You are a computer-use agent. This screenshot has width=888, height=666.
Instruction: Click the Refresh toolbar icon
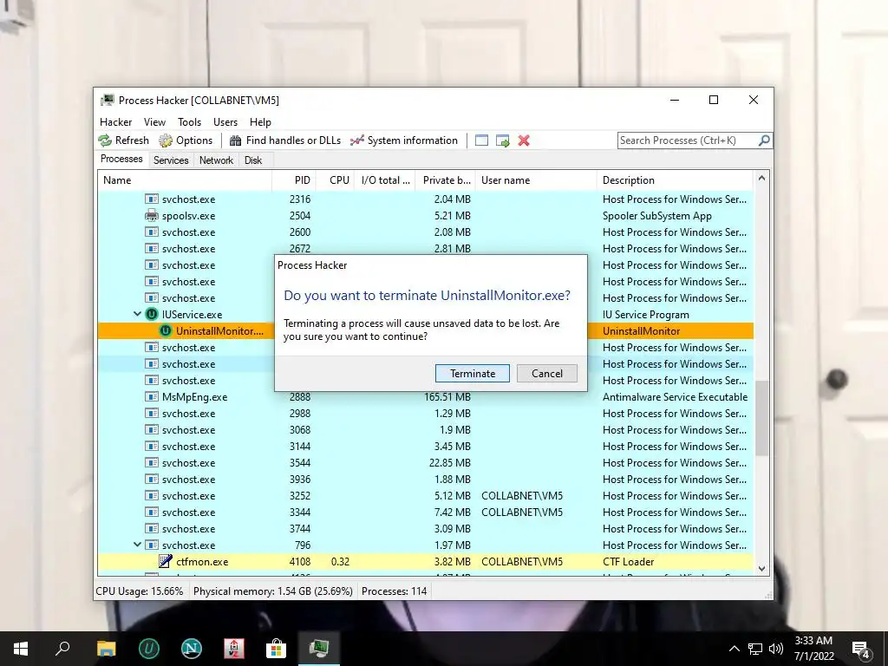pos(105,140)
